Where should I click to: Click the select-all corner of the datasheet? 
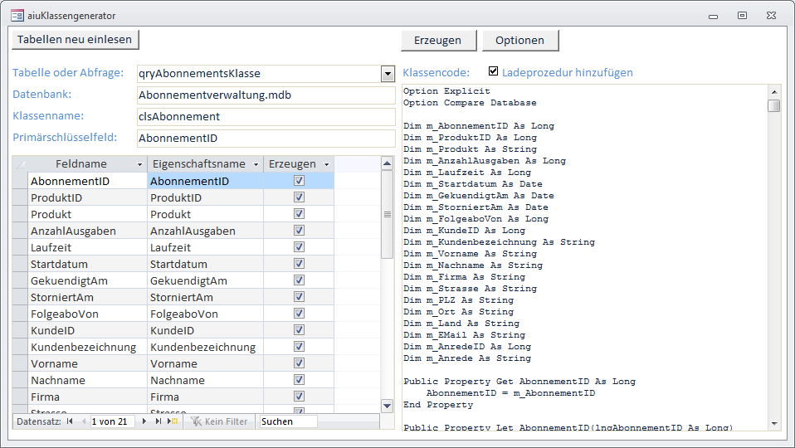click(x=21, y=164)
